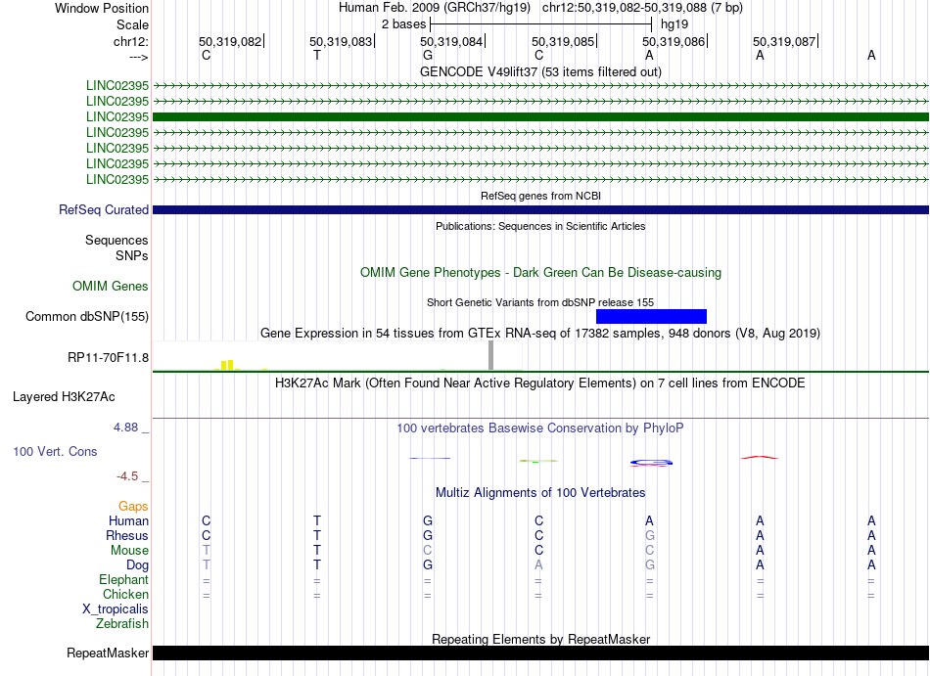
Task: Open 100 vertebrates Basewise Conservation title
Action: pyautogui.click(x=540, y=428)
